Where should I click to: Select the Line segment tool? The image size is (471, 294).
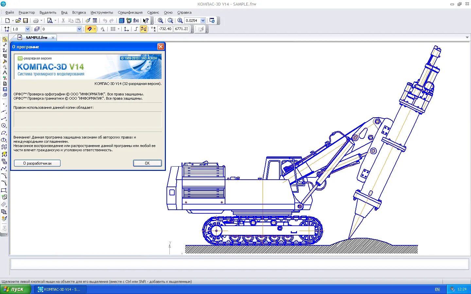click(x=4, y=119)
